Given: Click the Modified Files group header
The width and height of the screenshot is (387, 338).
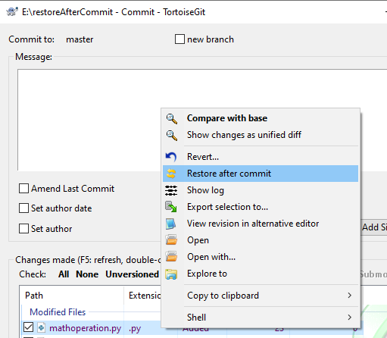Looking at the screenshot, I should (58, 312).
